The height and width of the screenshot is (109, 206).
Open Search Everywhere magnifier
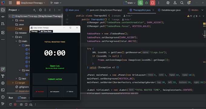pos(182,3)
